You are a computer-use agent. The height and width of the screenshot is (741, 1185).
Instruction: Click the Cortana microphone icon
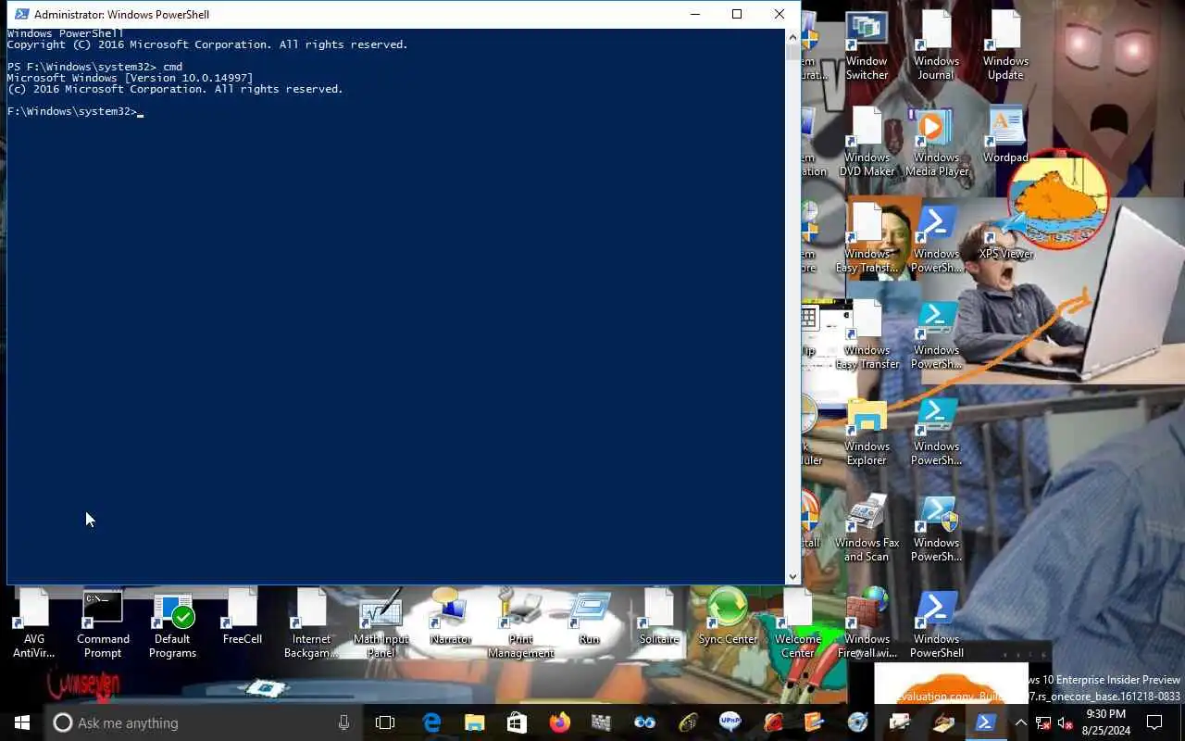click(343, 722)
